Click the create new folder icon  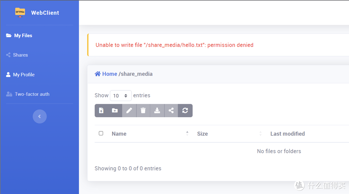point(115,110)
